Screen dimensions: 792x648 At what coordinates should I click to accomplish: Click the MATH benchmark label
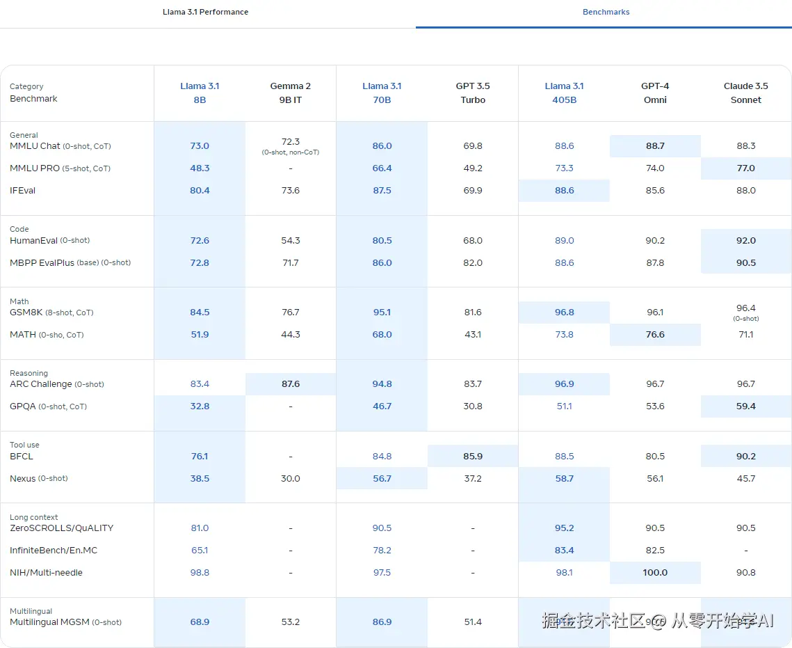(x=47, y=335)
